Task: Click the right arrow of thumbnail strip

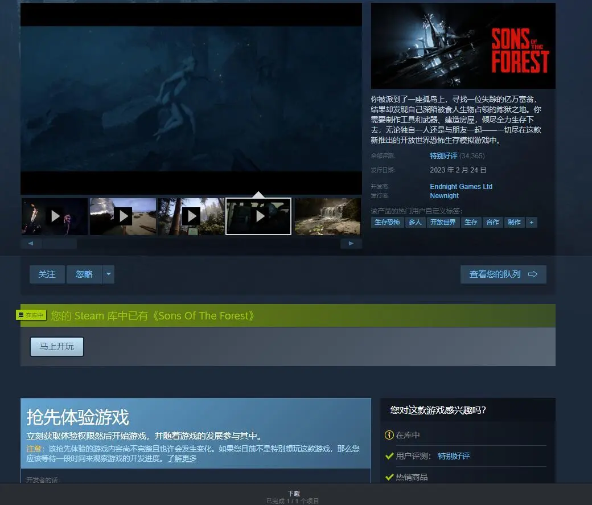Action: (x=351, y=244)
